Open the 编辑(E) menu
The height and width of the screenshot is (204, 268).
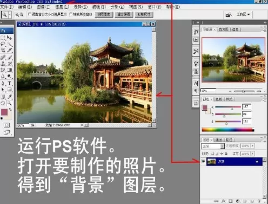25,7
